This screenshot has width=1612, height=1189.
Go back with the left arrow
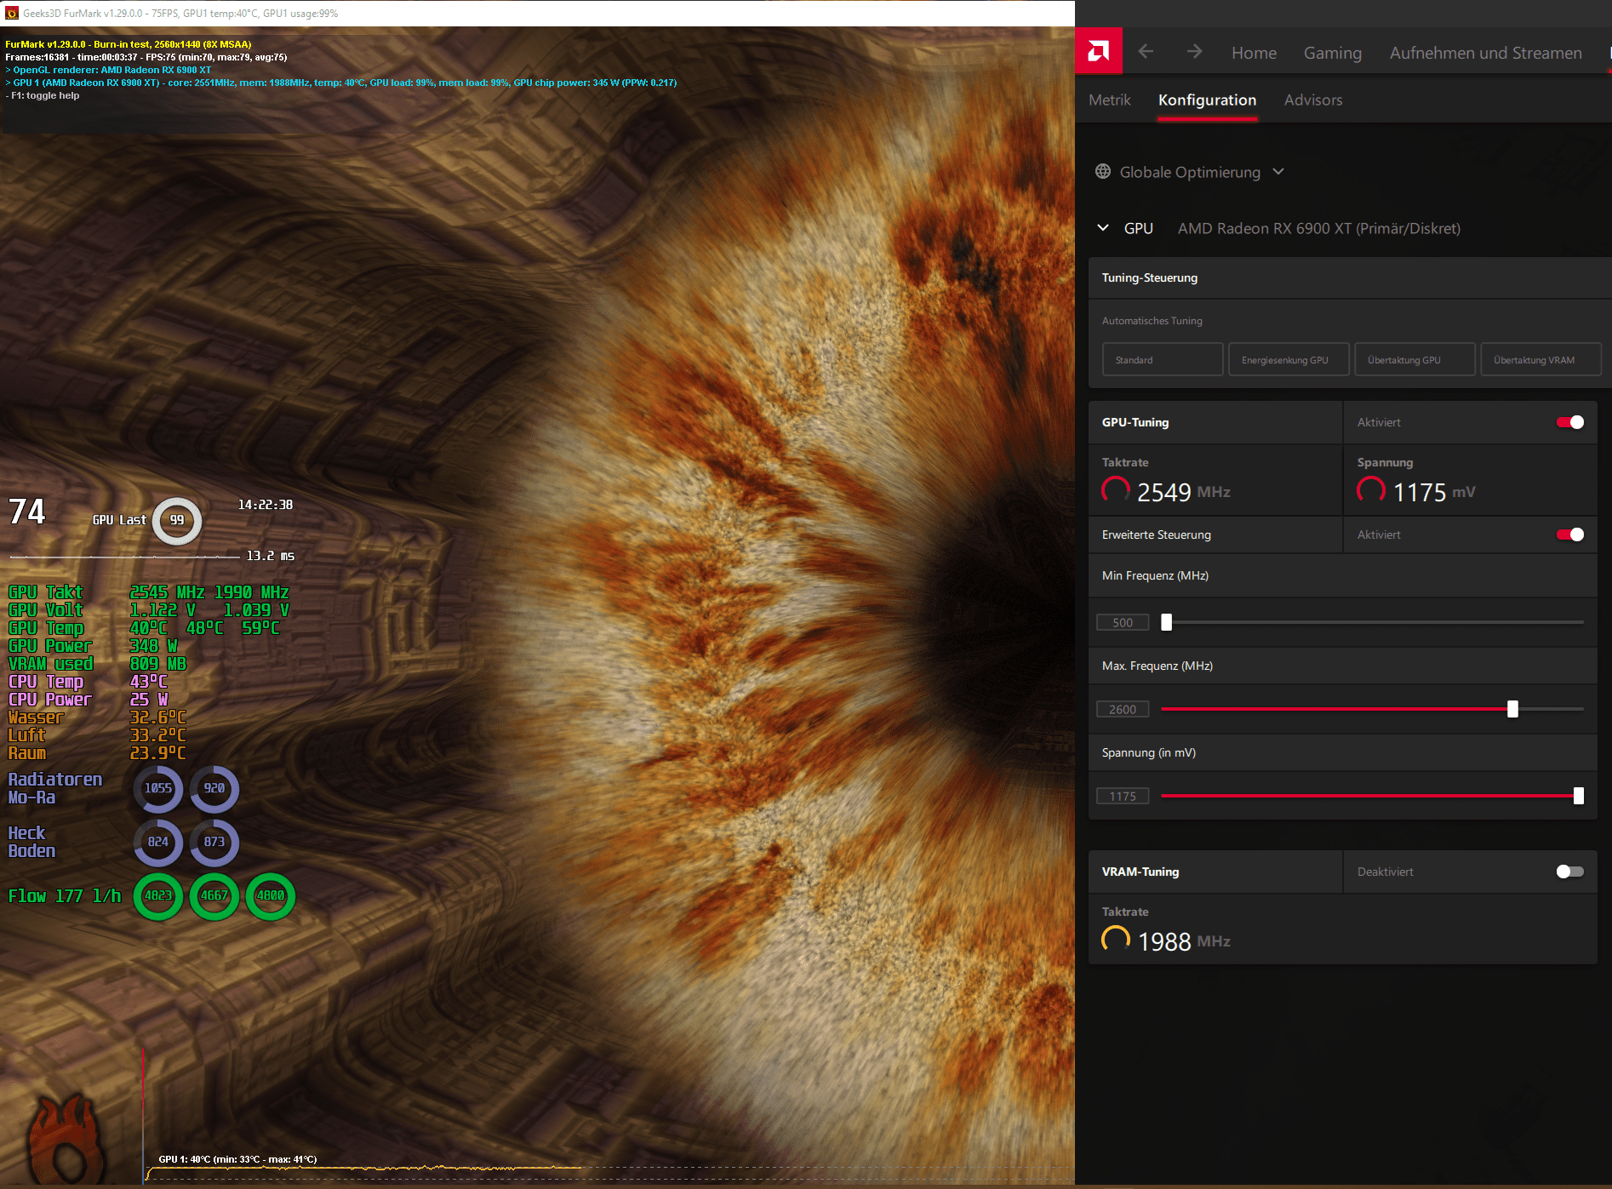point(1146,52)
